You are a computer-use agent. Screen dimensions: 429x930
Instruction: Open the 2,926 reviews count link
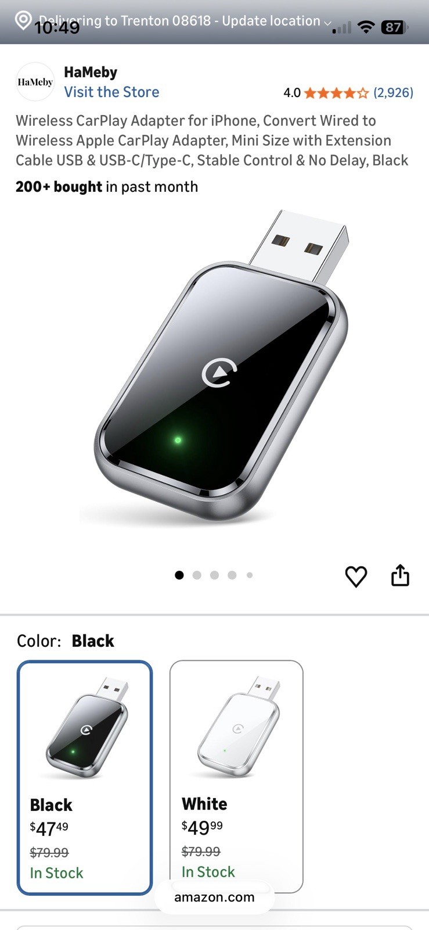pyautogui.click(x=393, y=92)
